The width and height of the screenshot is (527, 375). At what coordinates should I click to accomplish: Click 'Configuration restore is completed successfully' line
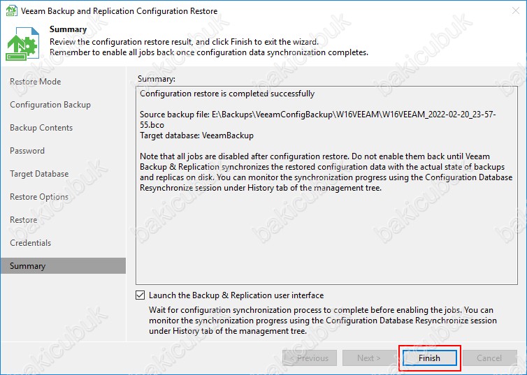pyautogui.click(x=227, y=94)
